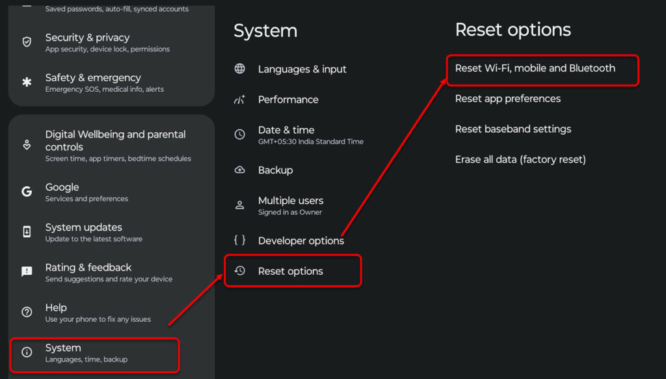Open Safety & emergency settings

[111, 83]
